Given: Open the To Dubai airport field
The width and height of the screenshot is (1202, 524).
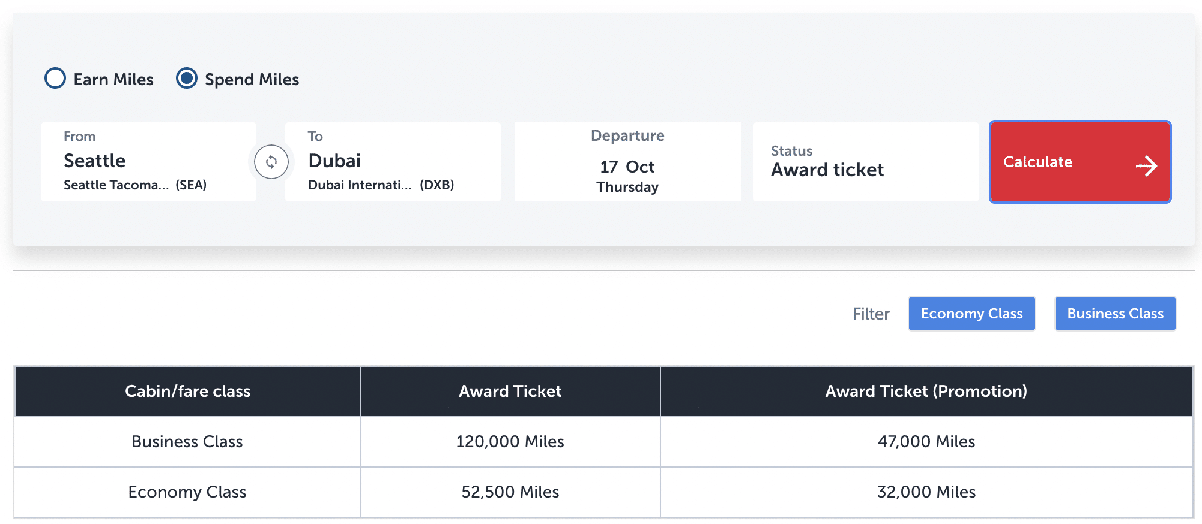Looking at the screenshot, I should tap(393, 162).
